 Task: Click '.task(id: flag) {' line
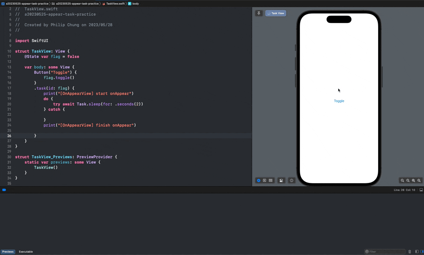coord(54,88)
